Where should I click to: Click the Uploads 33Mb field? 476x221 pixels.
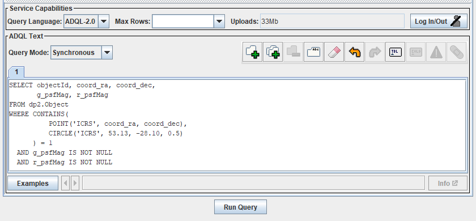(x=332, y=22)
